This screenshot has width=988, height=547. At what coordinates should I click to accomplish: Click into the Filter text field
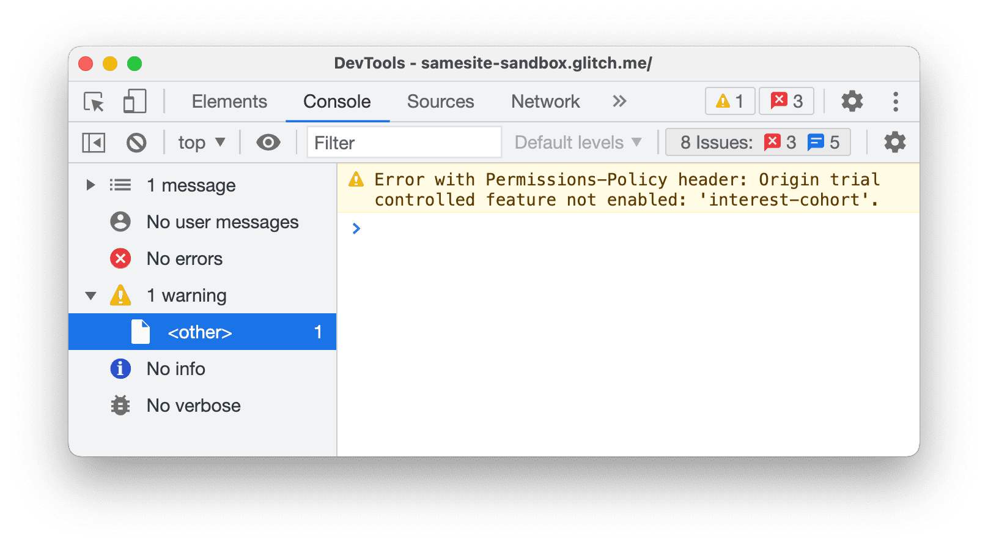coord(404,143)
